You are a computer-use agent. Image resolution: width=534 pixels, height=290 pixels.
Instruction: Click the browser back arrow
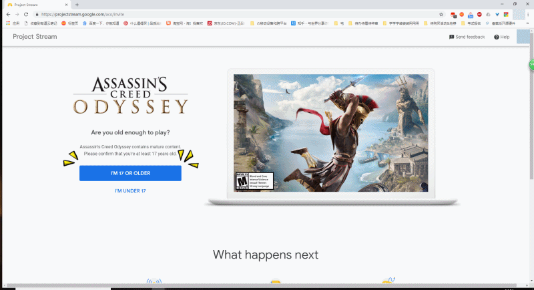[x=8, y=14]
